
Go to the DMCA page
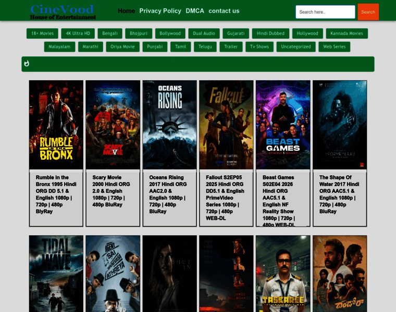coord(195,11)
